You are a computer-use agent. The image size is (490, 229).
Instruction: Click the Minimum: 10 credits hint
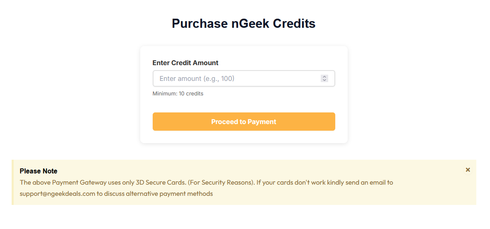click(x=178, y=94)
